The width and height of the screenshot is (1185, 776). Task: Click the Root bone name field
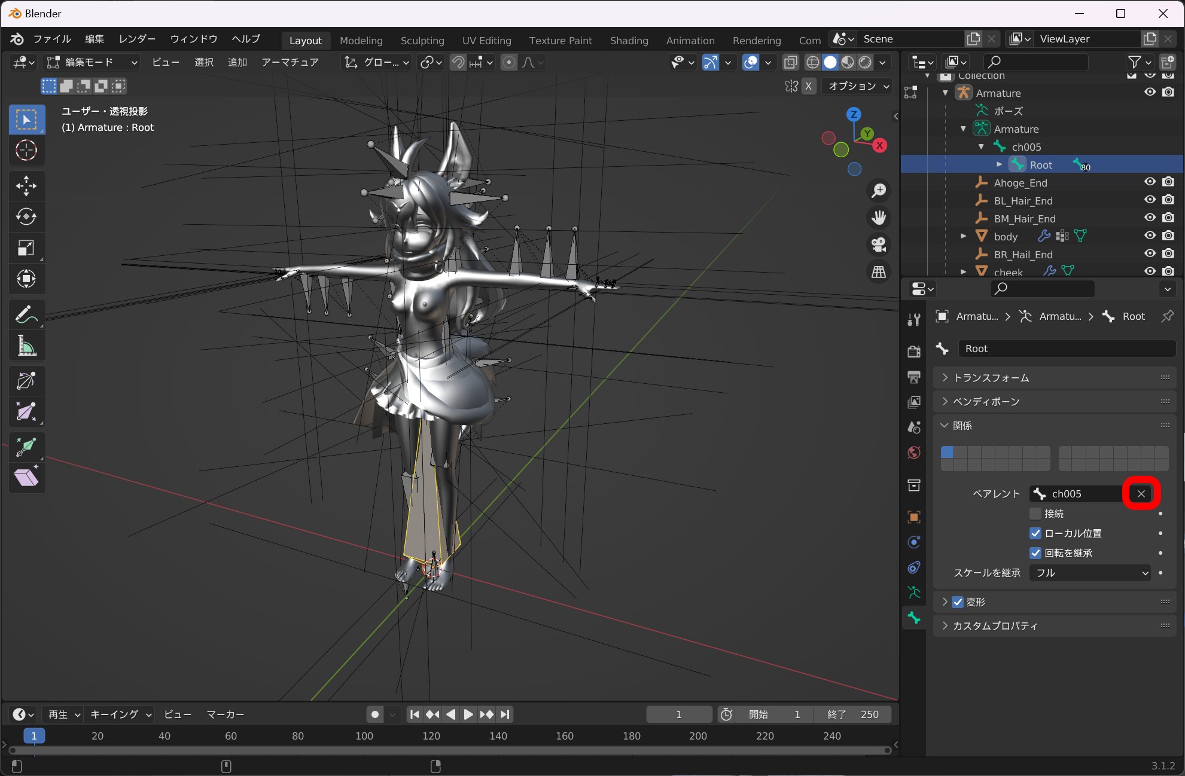[1066, 349]
